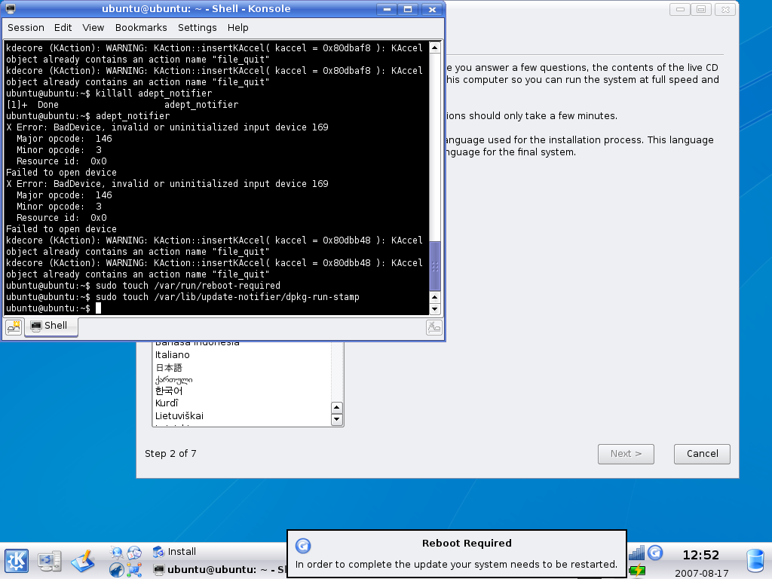Open the System Menu computer icon in the panel
Screen dimensions: 772x579
50,561
